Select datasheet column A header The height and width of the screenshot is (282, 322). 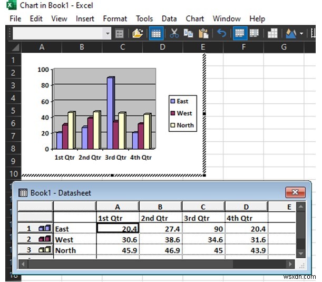tap(118, 207)
